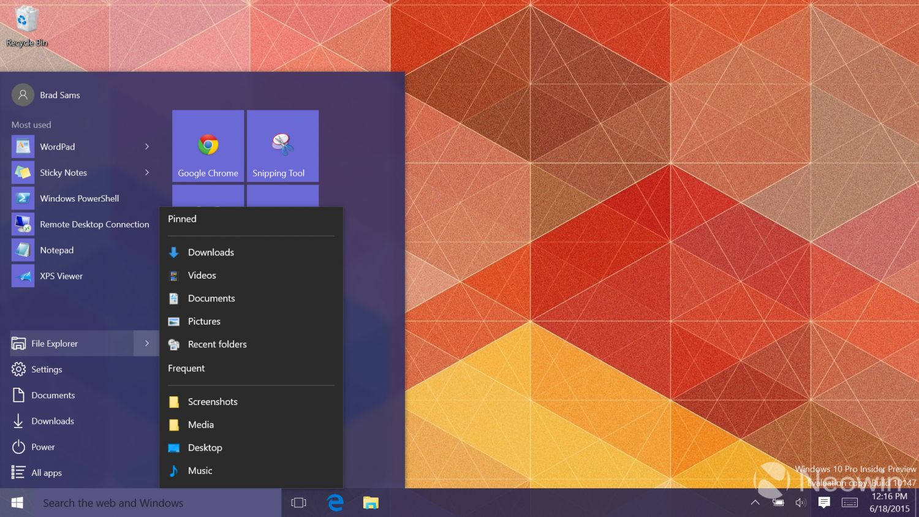Open Microsoft Edge from the taskbar
The width and height of the screenshot is (919, 517).
point(335,503)
